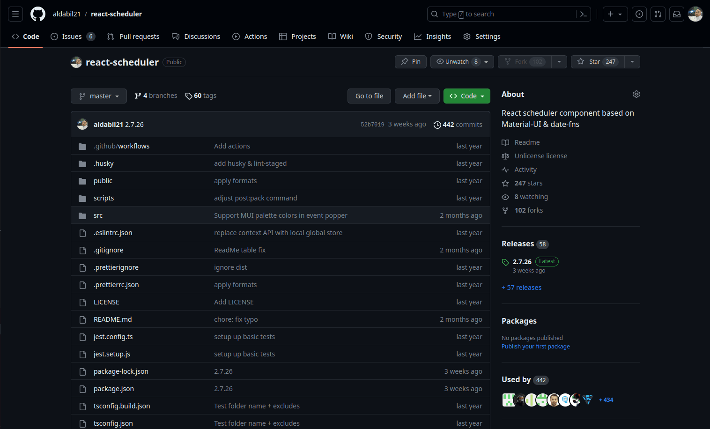View the 247 stars link
710x429 pixels.
coord(522,183)
